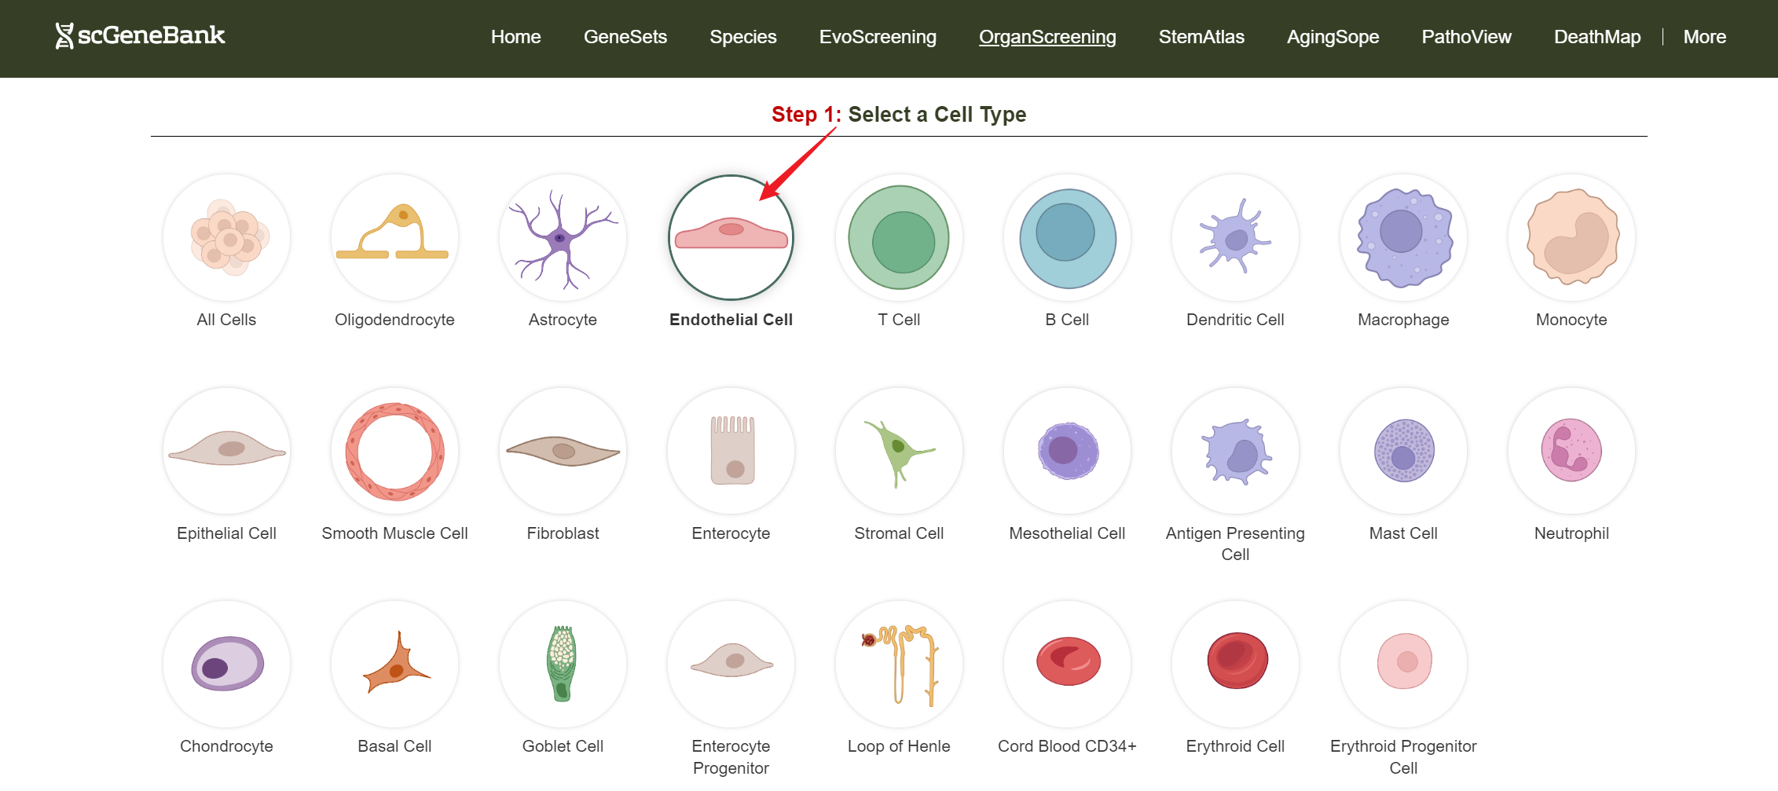The width and height of the screenshot is (1778, 791).
Task: Click the selected Endothelial Cell option
Action: tap(731, 238)
